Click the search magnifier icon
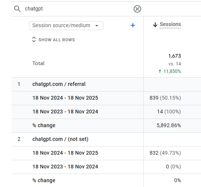 17,9
